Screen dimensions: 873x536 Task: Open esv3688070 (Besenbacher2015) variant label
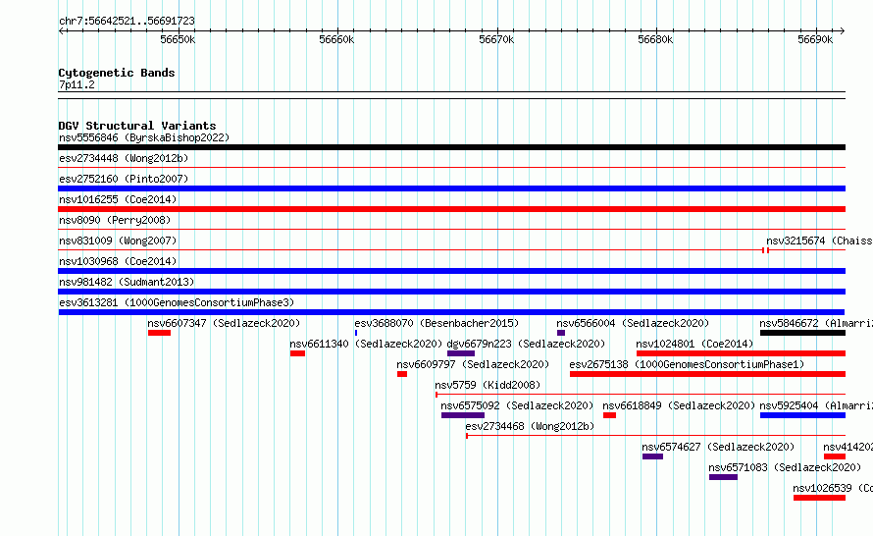tap(436, 323)
